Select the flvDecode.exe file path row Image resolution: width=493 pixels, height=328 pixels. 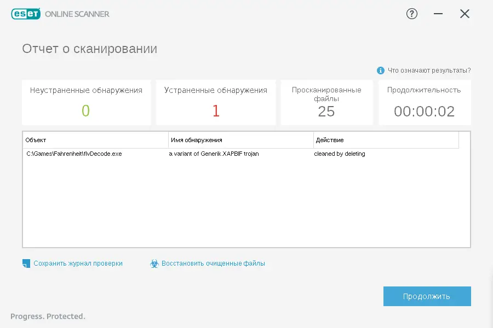74,154
